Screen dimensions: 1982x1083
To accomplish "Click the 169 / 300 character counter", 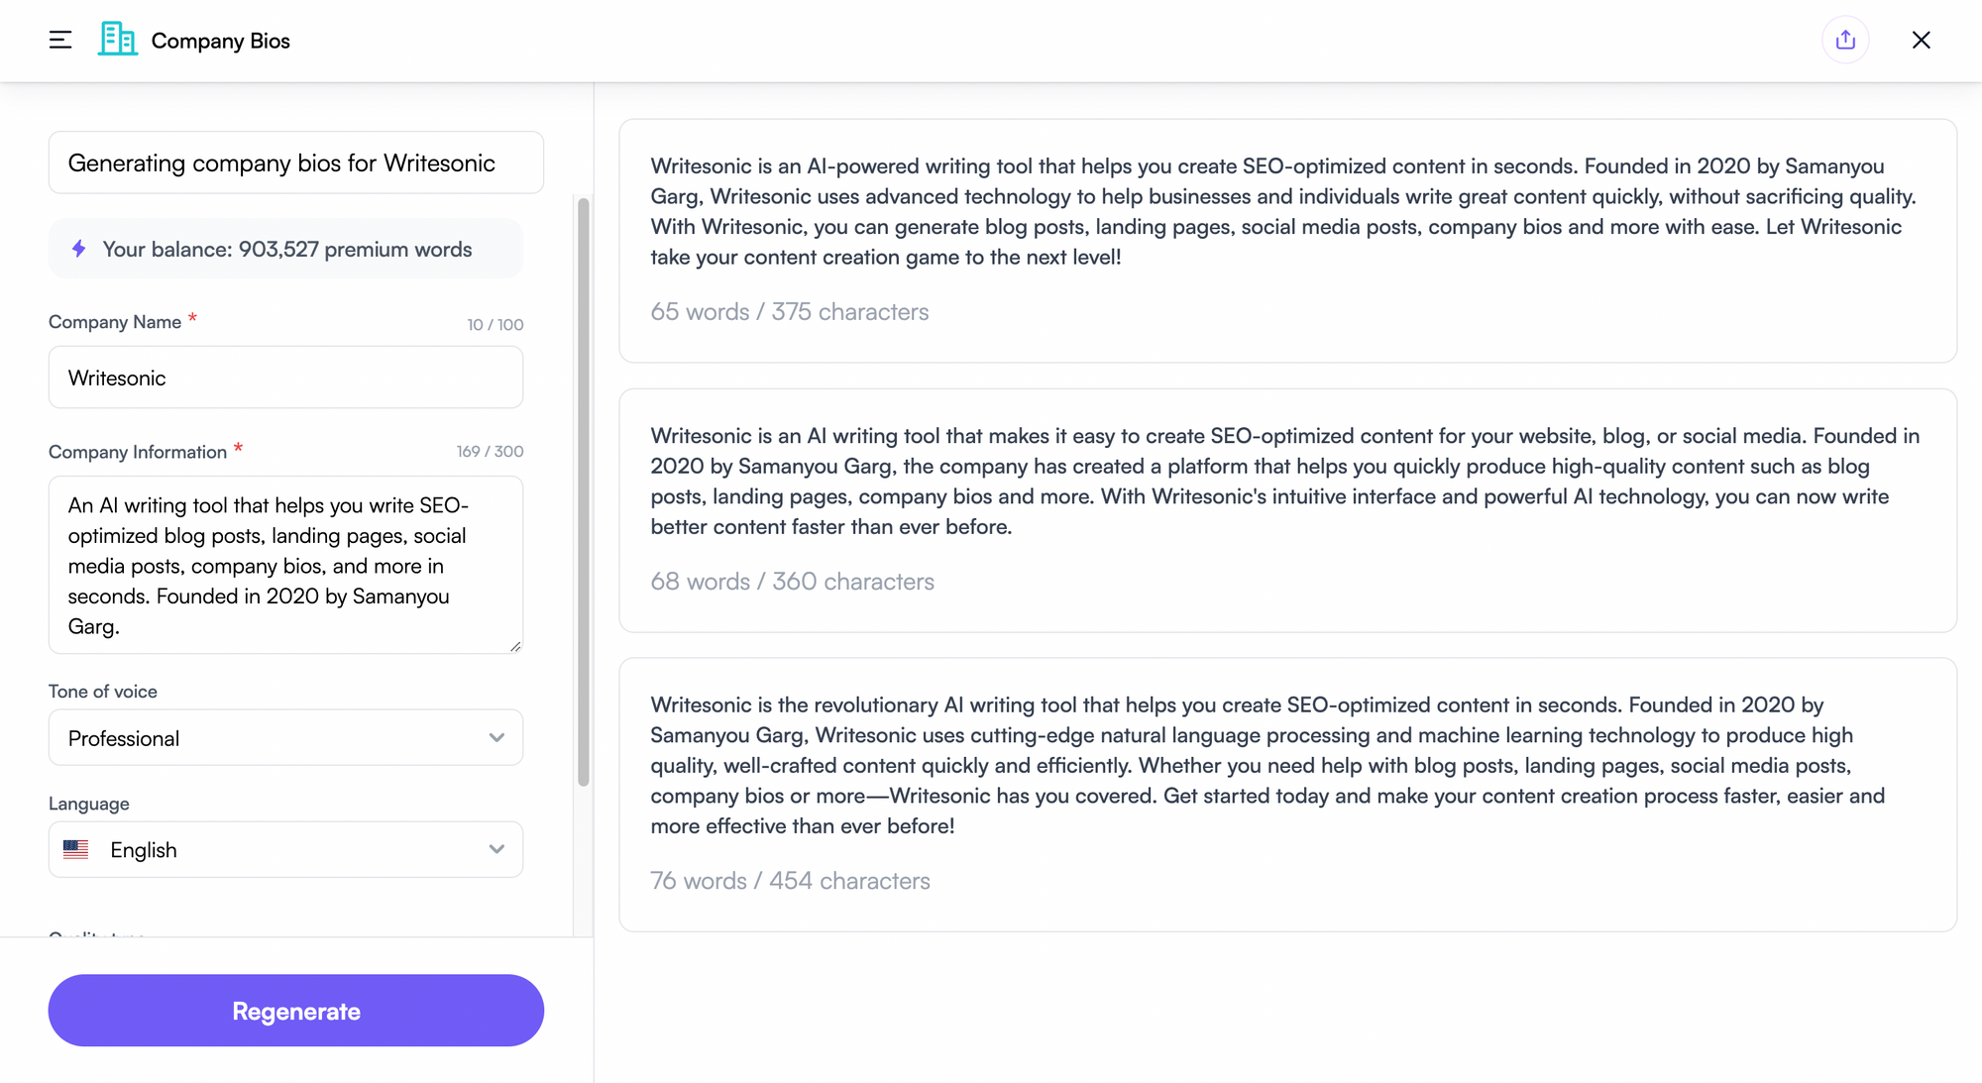I will [490, 452].
